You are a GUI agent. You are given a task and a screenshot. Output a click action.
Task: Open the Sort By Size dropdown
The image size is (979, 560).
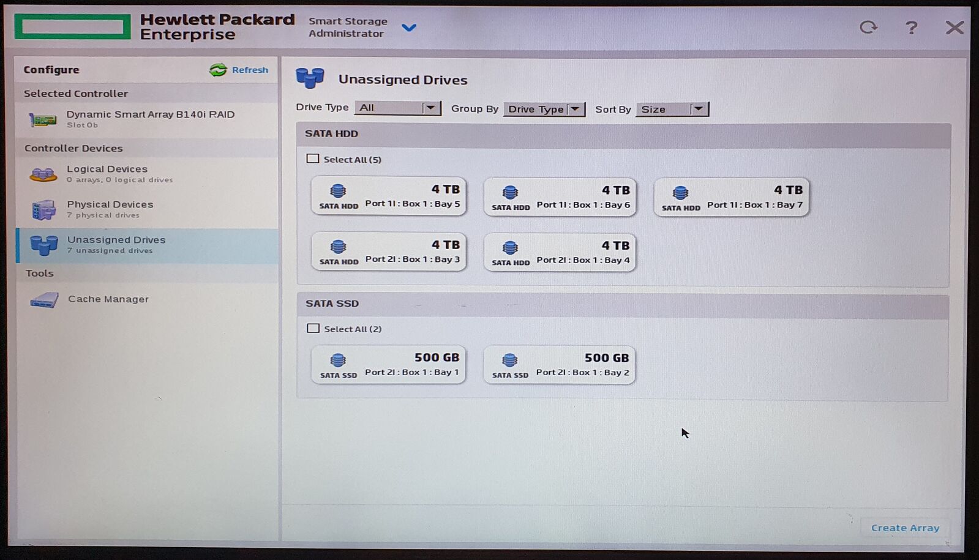672,109
